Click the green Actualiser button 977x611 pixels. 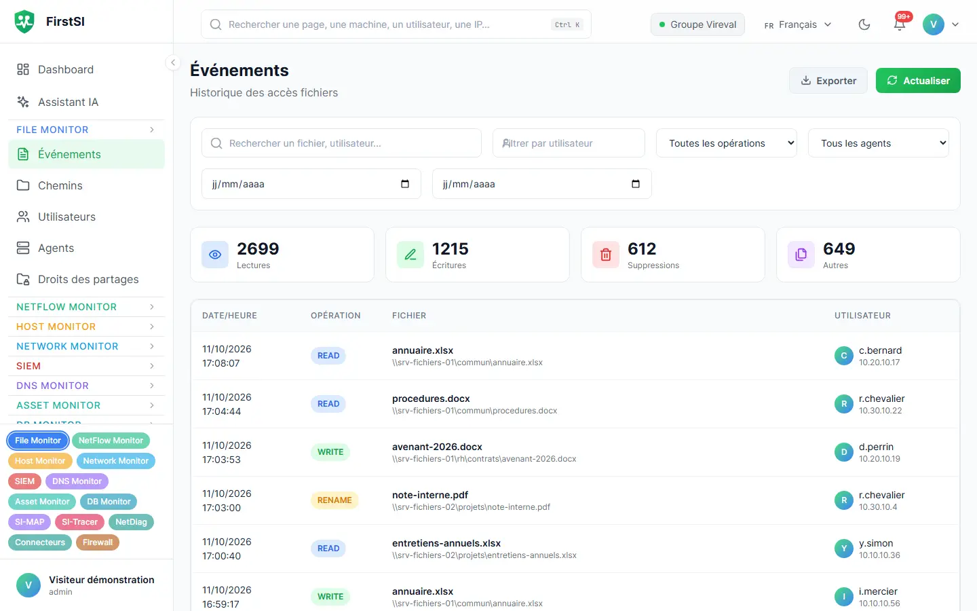point(918,81)
